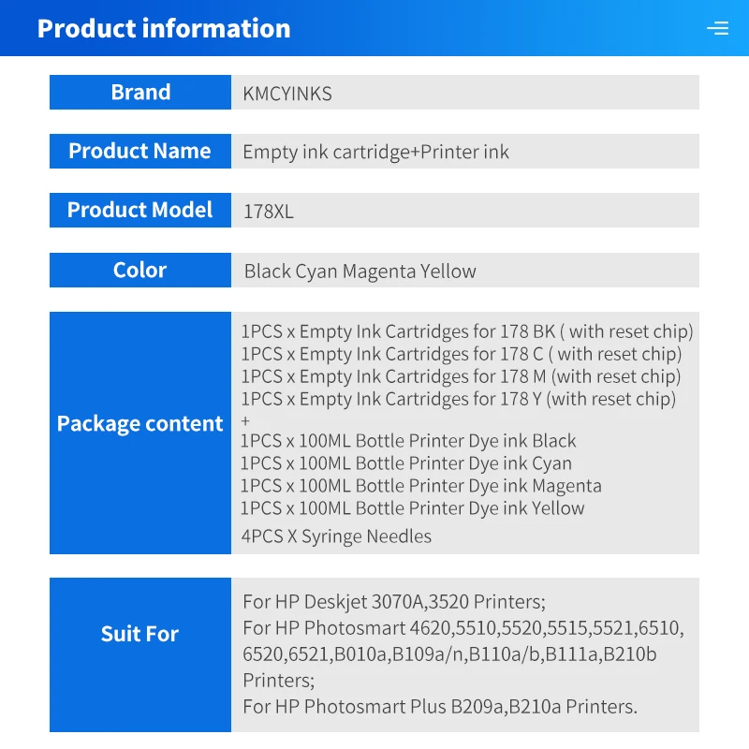Image resolution: width=749 pixels, height=749 pixels.
Task: Select the Product Name label cell
Action: [140, 151]
